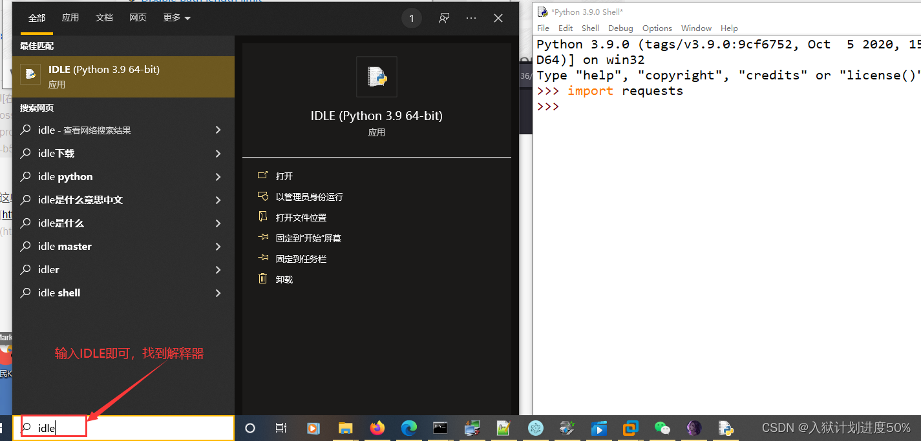Open the purple avatar app on taskbar
Viewport: 921px width, 441px height.
click(694, 428)
